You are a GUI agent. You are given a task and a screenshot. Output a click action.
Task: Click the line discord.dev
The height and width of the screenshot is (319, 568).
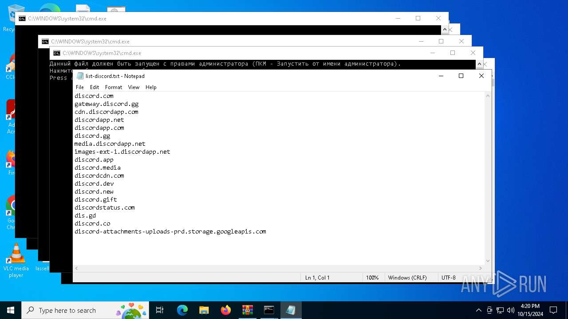94,183
